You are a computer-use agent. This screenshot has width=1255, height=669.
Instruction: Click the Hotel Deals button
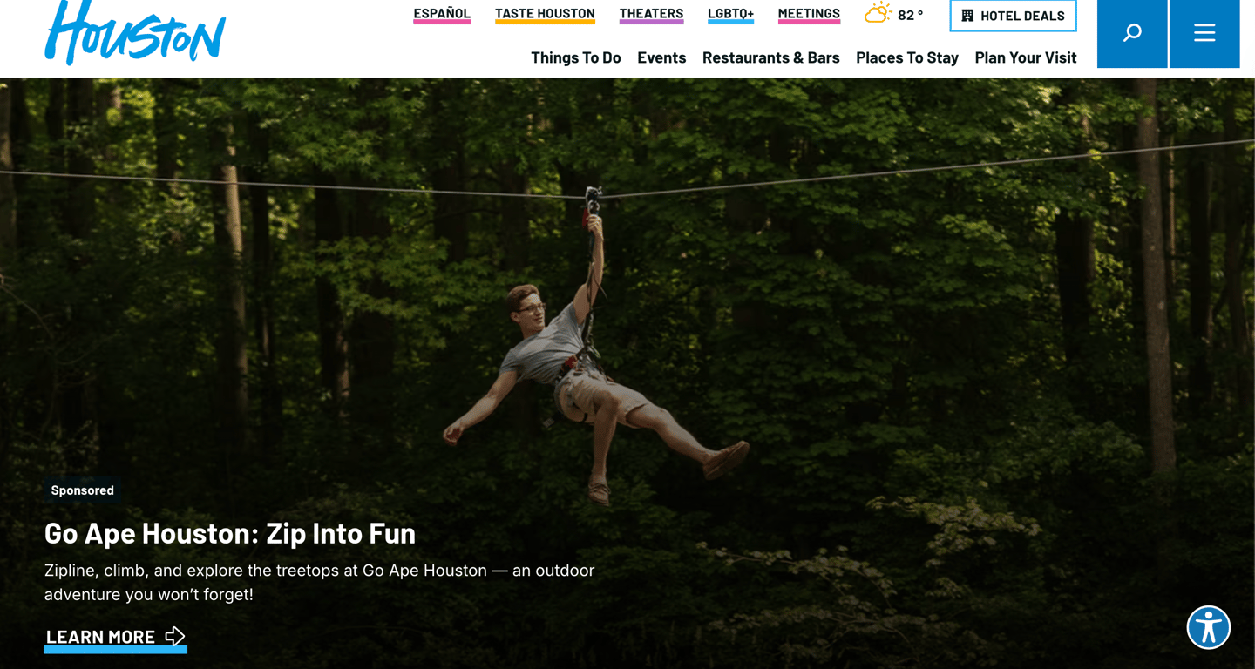[x=1013, y=16]
